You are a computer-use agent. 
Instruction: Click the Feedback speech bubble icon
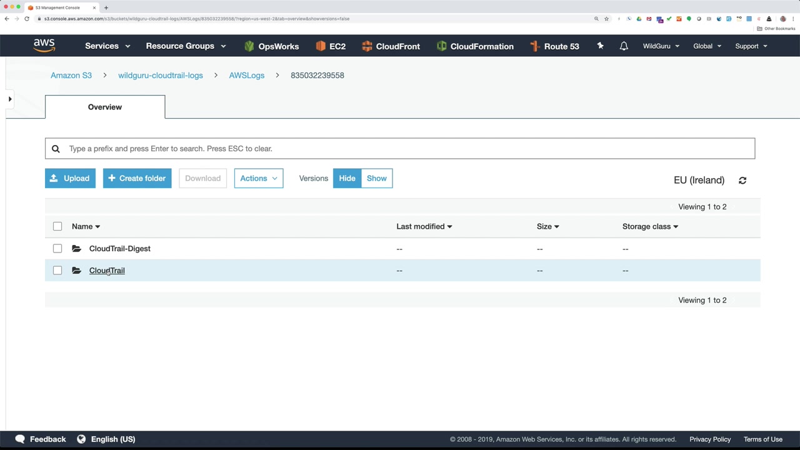pyautogui.click(x=20, y=439)
